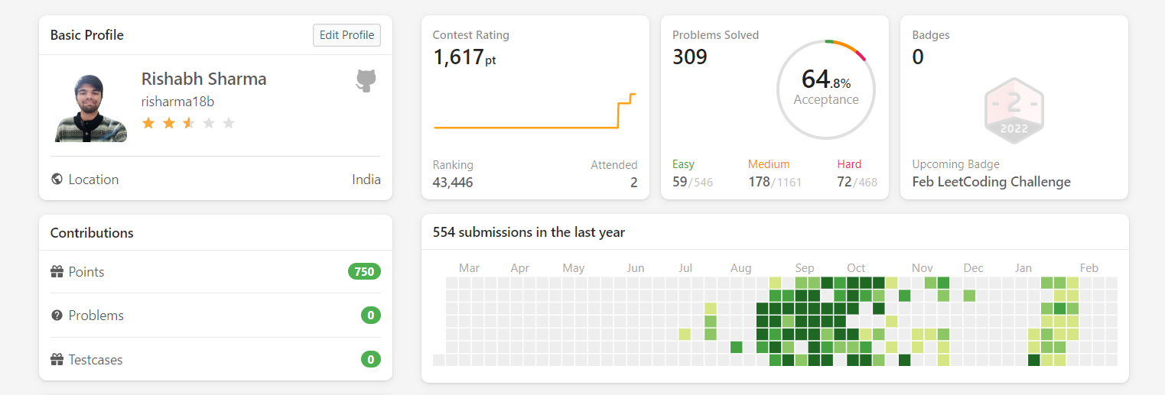The height and width of the screenshot is (395, 1165).
Task: Click the Oct month label in heatmap
Action: 856,268
